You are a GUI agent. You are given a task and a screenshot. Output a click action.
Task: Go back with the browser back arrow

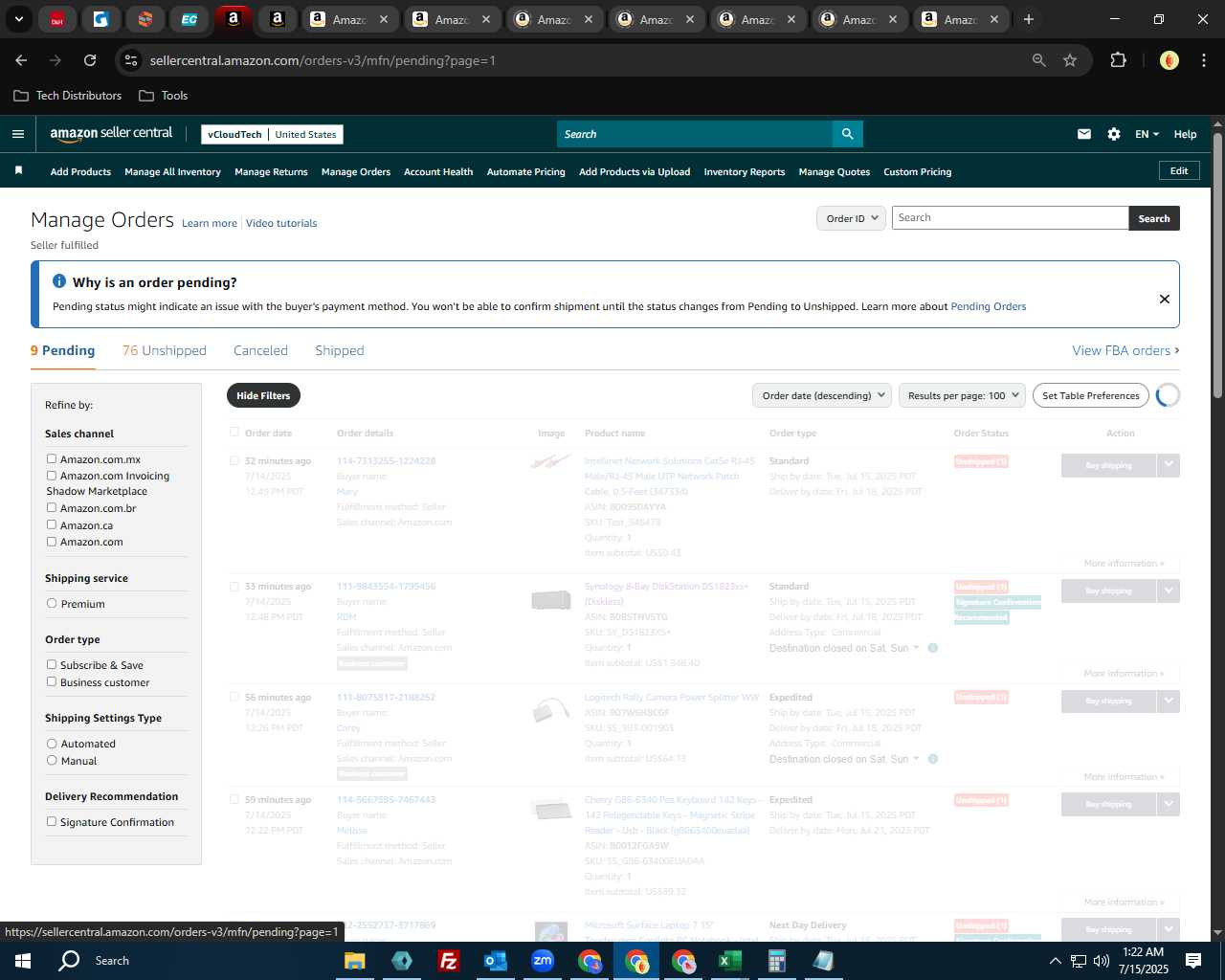point(21,60)
